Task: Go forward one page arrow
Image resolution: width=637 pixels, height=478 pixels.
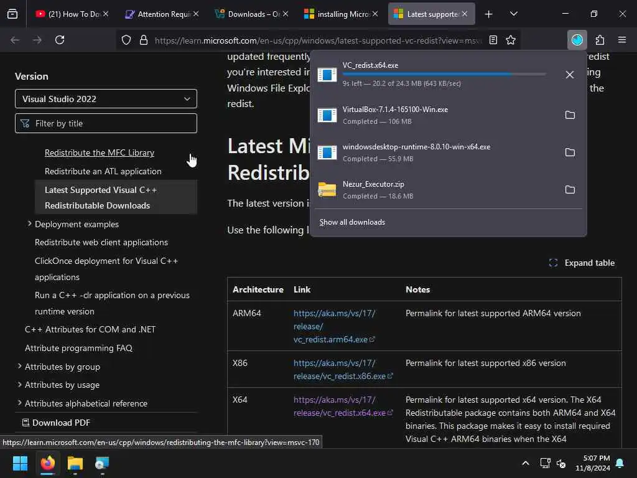Action: pos(37,40)
